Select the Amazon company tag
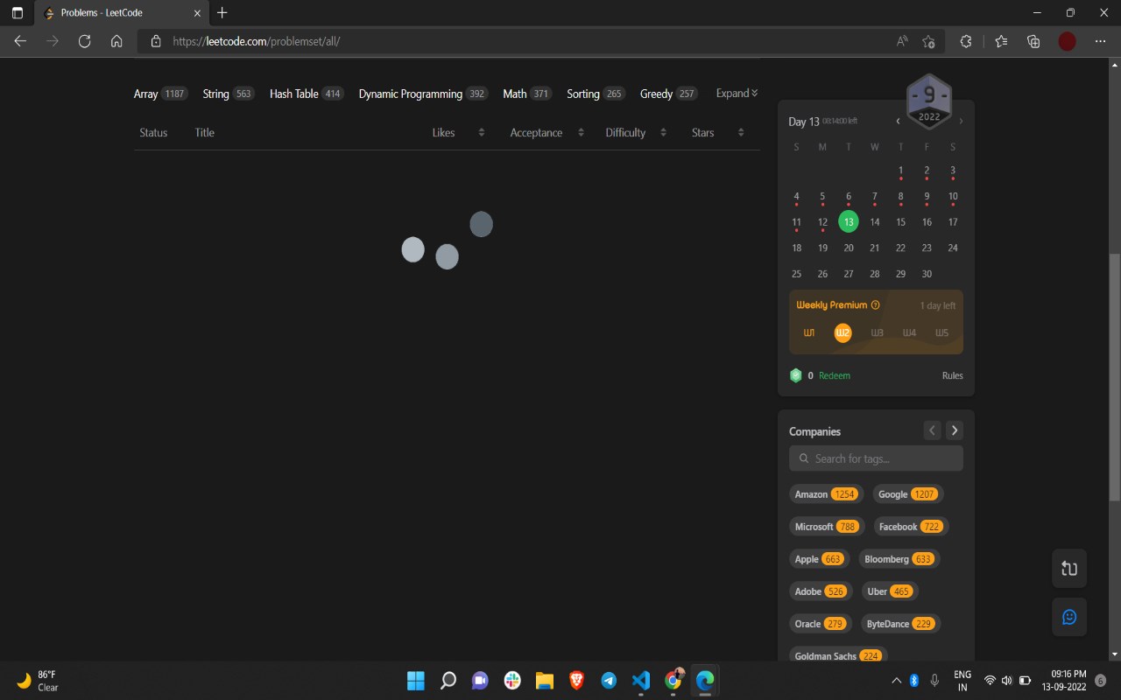 click(x=826, y=494)
